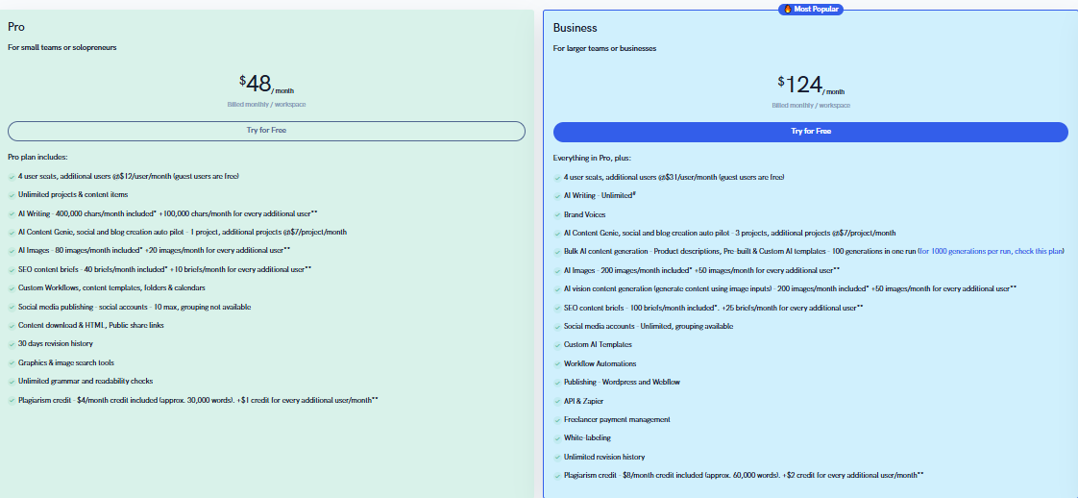Image resolution: width=1078 pixels, height=498 pixels.
Task: Select the Pro plan heading
Action: 16,27
